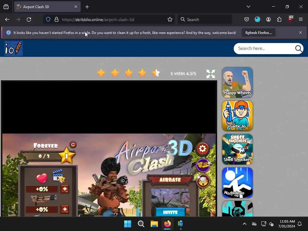Click the Refresh Firefox... button
This screenshot has width=308, height=231.
[258, 32]
